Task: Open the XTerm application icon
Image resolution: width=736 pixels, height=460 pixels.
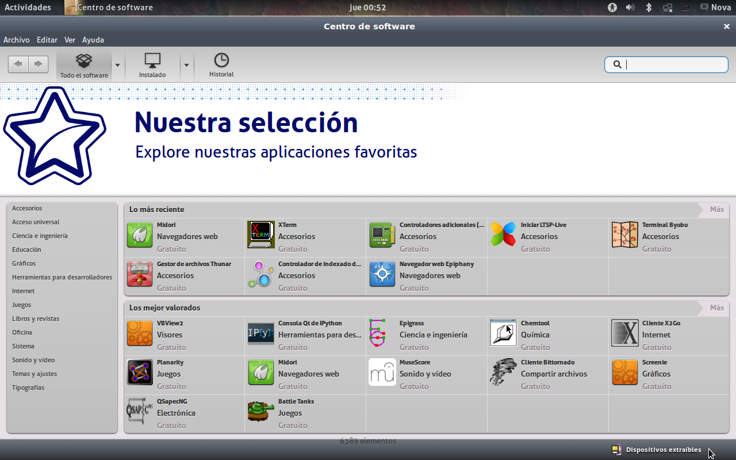Action: pos(261,235)
